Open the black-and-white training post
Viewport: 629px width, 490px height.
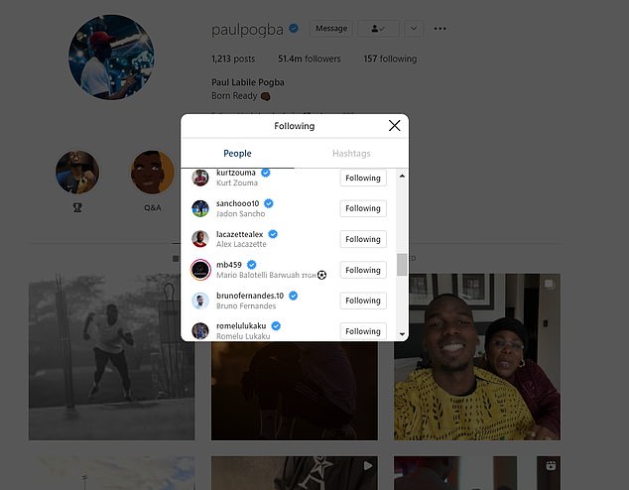[111, 357]
